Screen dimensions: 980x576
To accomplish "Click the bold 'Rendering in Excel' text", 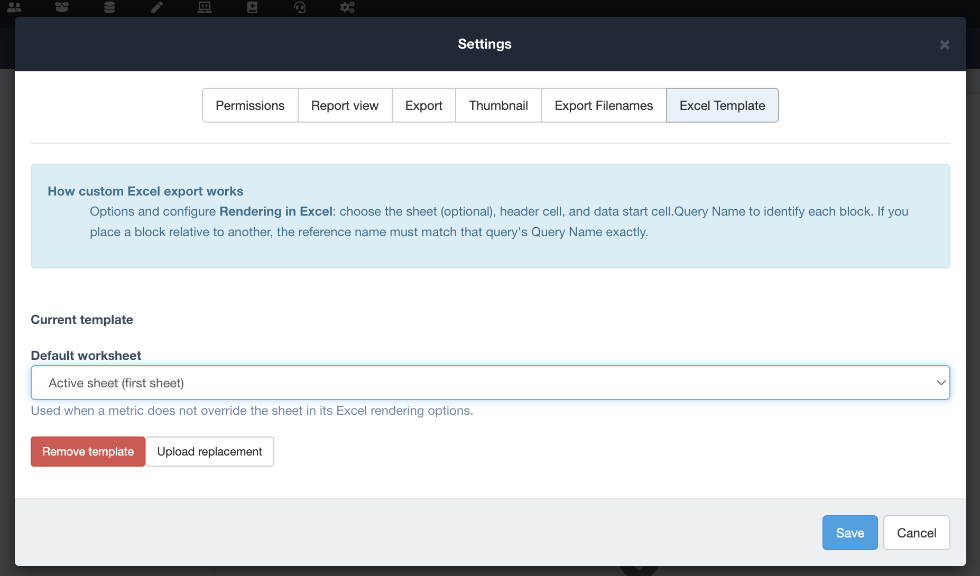I will pyautogui.click(x=276, y=211).
